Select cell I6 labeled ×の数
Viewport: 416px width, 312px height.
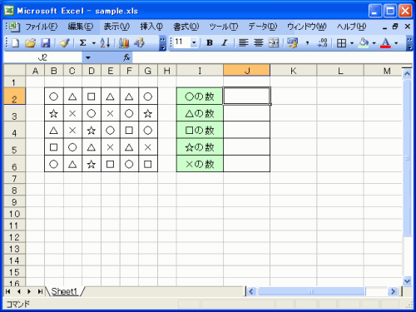[x=200, y=164]
